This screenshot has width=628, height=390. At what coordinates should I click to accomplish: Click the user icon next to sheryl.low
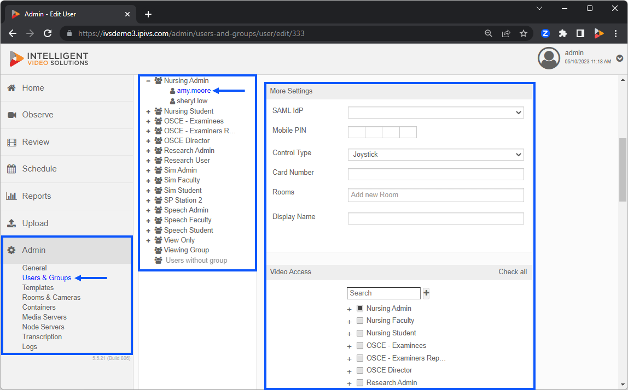pyautogui.click(x=173, y=101)
